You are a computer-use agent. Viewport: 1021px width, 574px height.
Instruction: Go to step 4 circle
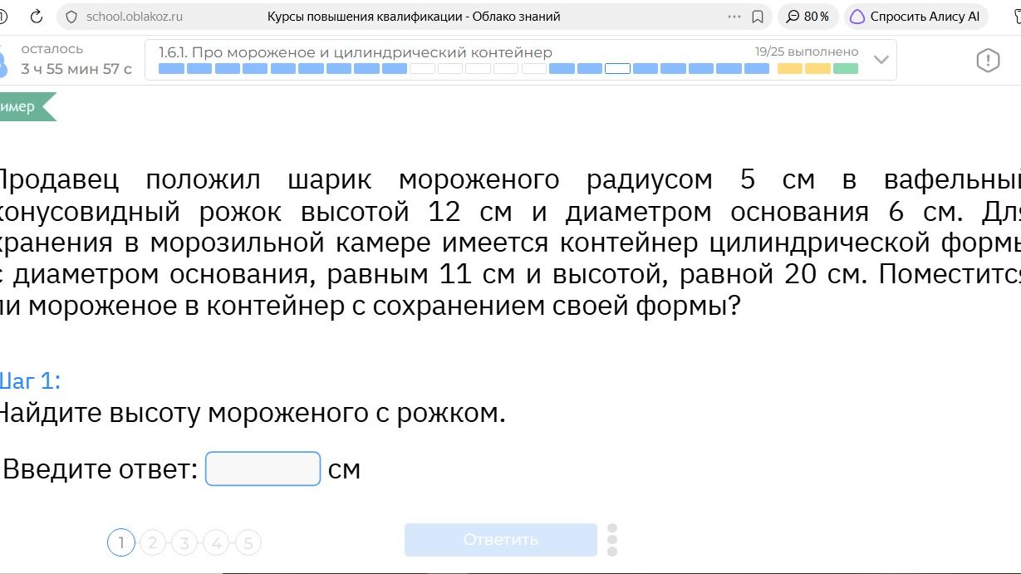pyautogui.click(x=216, y=543)
